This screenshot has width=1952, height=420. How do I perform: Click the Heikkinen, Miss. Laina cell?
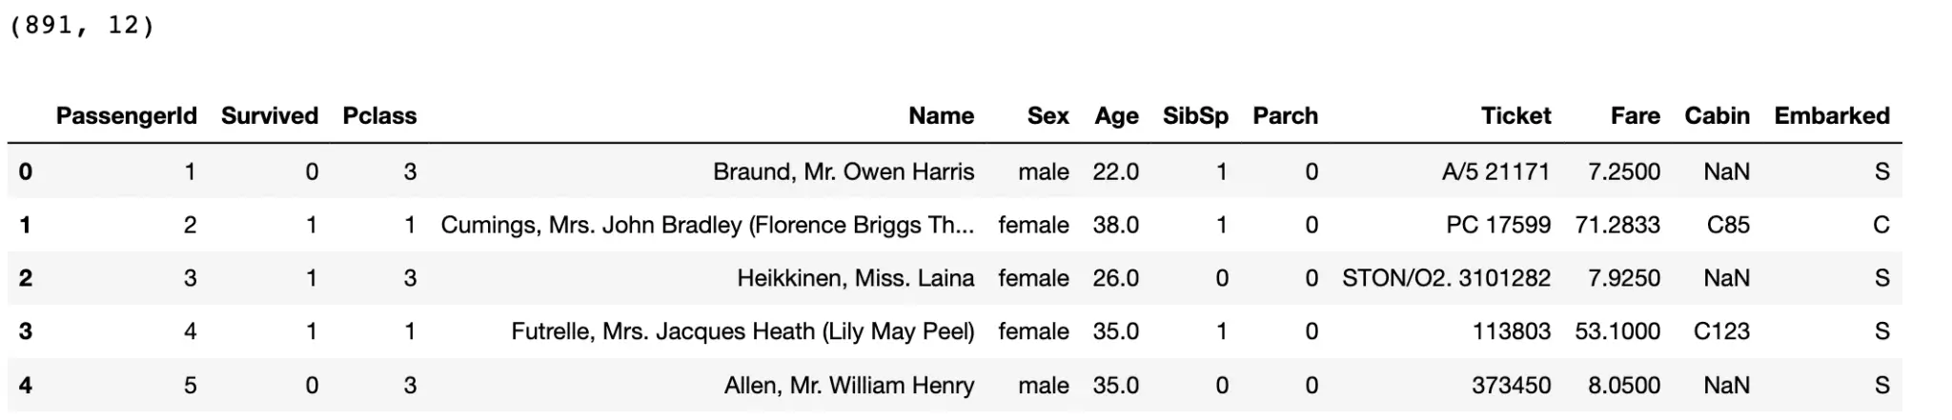click(x=855, y=278)
